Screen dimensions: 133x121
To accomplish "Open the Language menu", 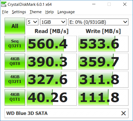I will pyautogui.click(x=66, y=12).
